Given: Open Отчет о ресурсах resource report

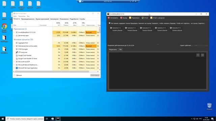Looking at the screenshot, I should (x=158, y=18).
